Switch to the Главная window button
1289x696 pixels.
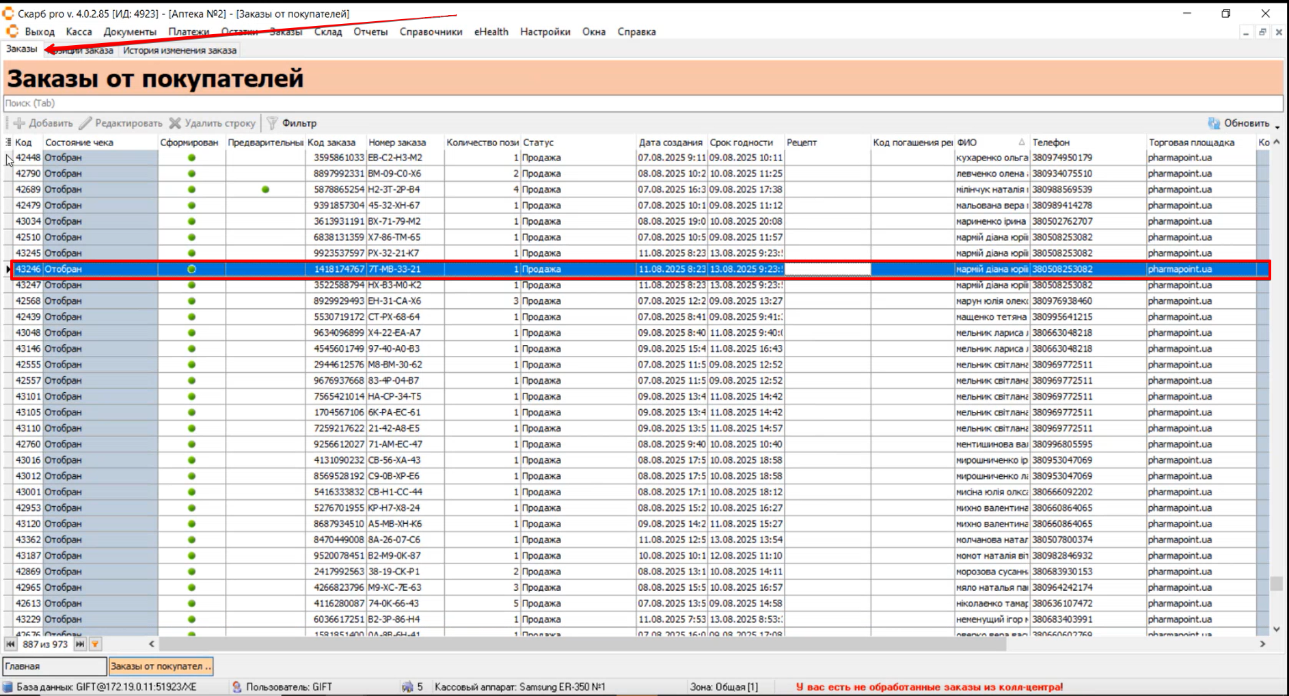pyautogui.click(x=55, y=666)
